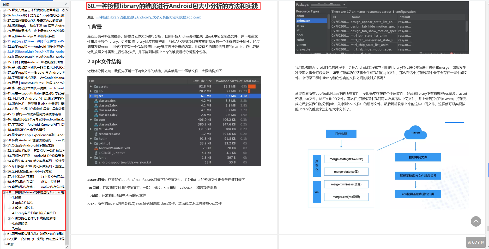Close the 目录 sidebar panel

point(66,4)
